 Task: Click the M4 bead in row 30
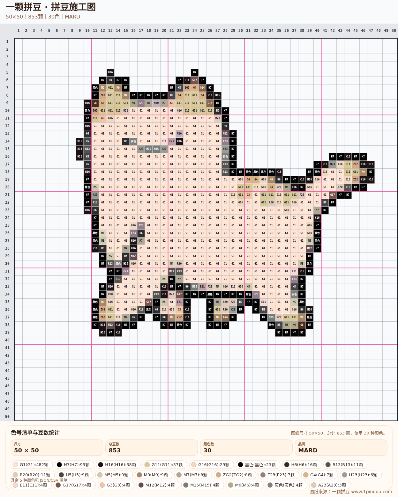pos(172,264)
